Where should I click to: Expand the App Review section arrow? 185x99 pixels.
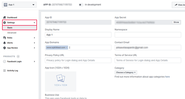coord(34,48)
